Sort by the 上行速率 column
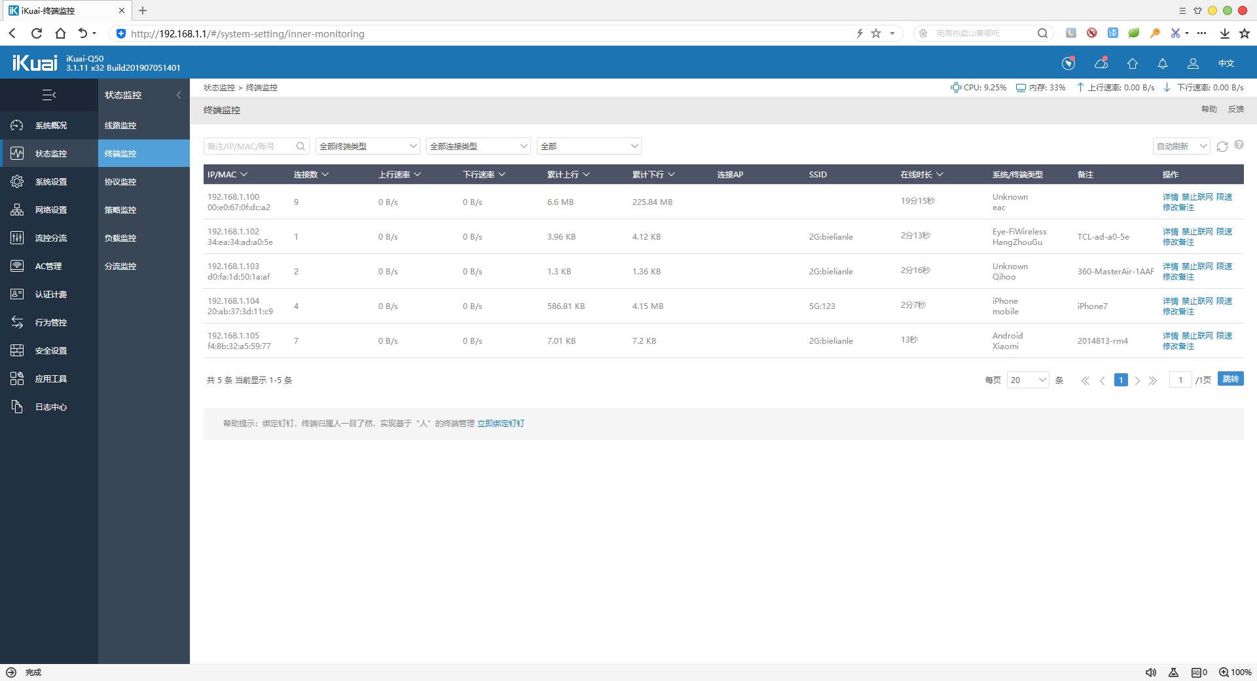The image size is (1257, 681). pos(399,174)
